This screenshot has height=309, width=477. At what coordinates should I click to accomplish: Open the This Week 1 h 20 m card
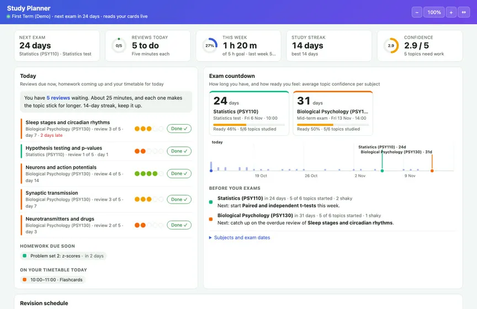click(x=239, y=46)
